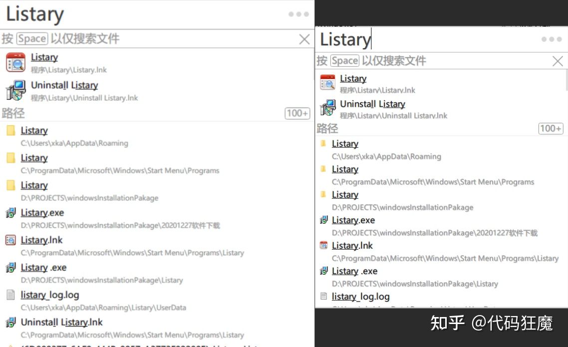The image size is (568, 347).
Task: Click the Listary app icon in right results
Action: point(328,82)
